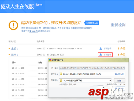
Task: Click the date 2015-01-05
Action: [x=42, y=96]
